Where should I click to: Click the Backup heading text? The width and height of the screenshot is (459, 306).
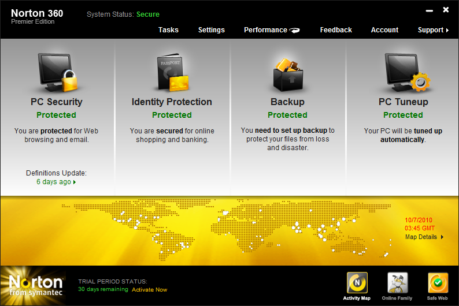point(287,102)
